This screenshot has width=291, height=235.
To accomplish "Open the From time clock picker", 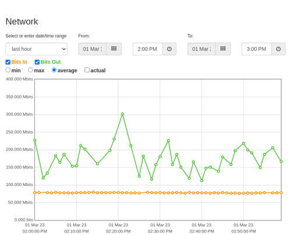I will (169, 49).
